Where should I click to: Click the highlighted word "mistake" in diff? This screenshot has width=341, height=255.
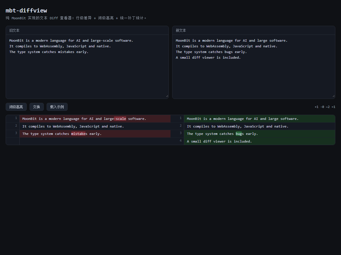pyautogui.click(x=78, y=134)
